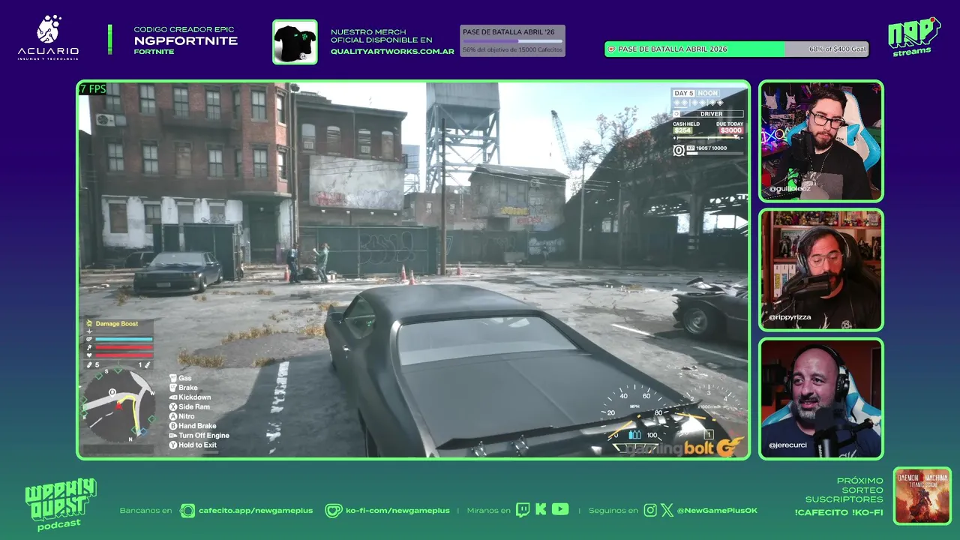Click the @NewGamePlusOK handle

[x=717, y=511]
